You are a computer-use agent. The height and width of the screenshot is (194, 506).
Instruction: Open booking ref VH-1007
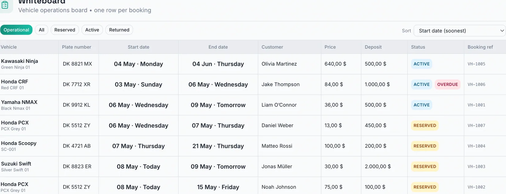tap(476, 125)
